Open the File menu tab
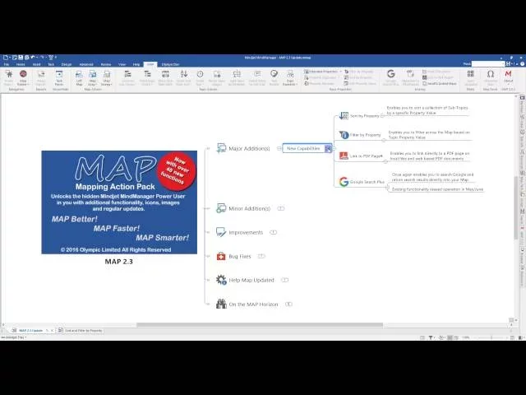 pos(7,64)
